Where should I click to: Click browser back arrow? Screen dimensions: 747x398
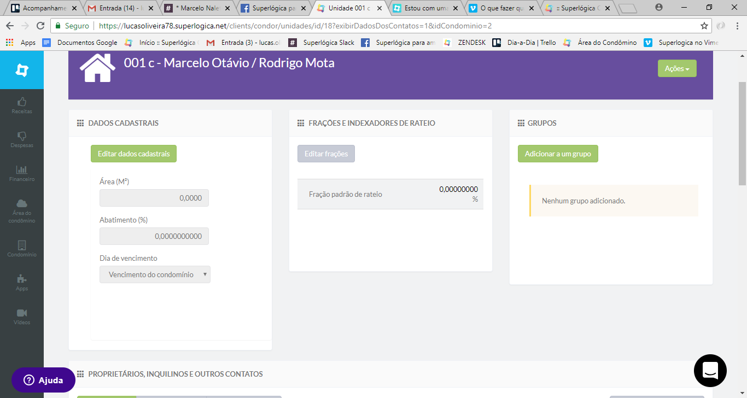9,26
